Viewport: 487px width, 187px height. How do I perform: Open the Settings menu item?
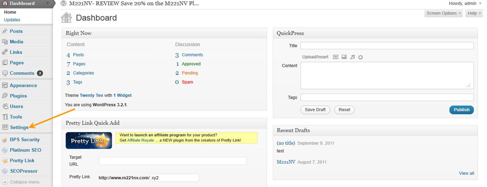click(19, 127)
